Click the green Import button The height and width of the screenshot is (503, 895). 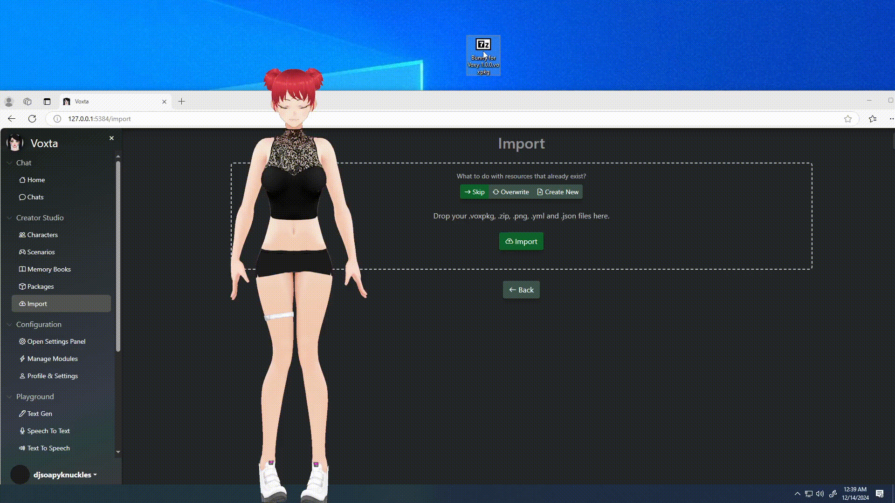click(x=521, y=241)
